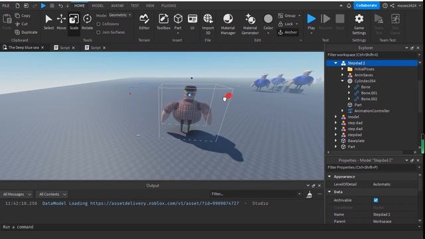
Task: Open the UI editor
Action: [192, 22]
